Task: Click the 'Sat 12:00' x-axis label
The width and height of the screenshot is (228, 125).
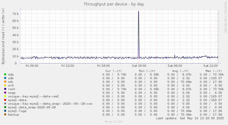Action: pos(211,66)
